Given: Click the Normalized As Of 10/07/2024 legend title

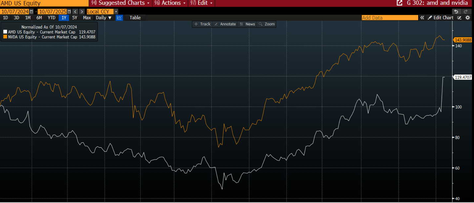Looking at the screenshot, I should 49,27.
